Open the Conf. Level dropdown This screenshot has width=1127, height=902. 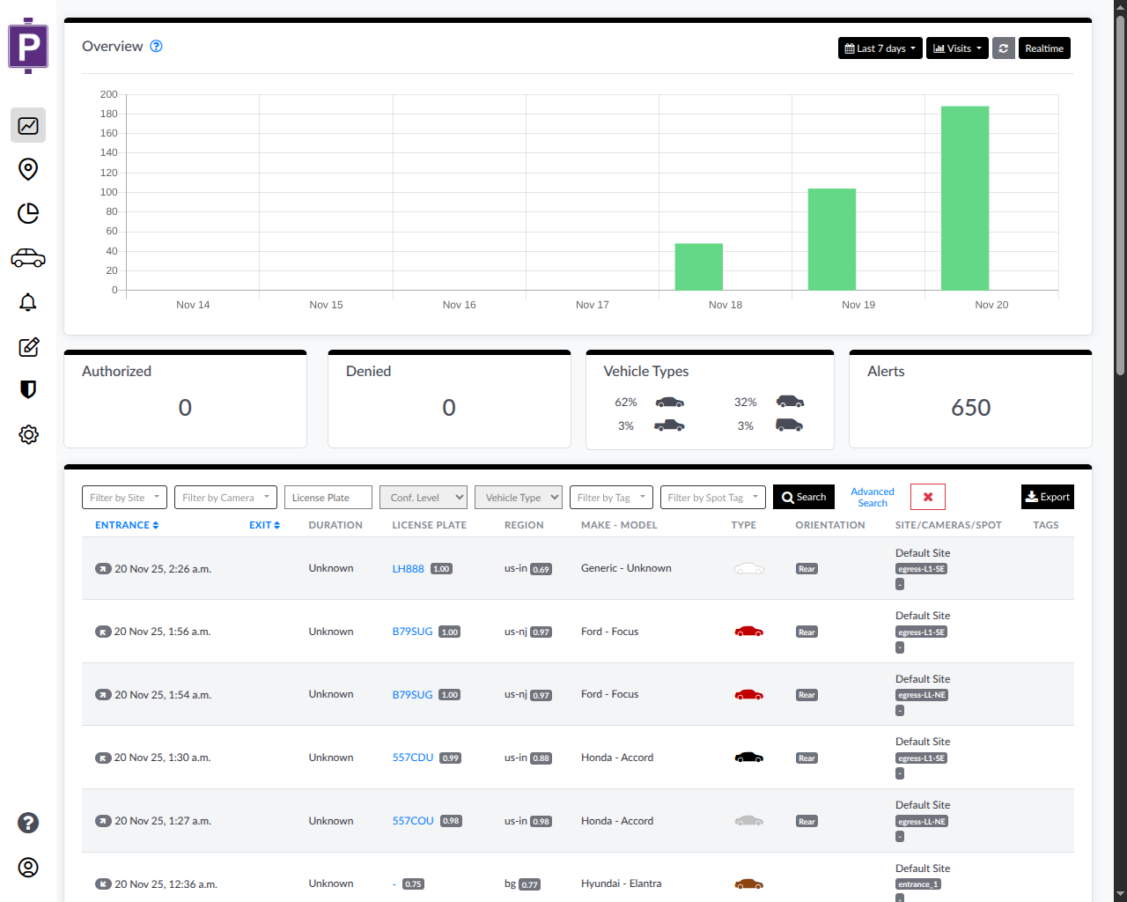click(424, 497)
